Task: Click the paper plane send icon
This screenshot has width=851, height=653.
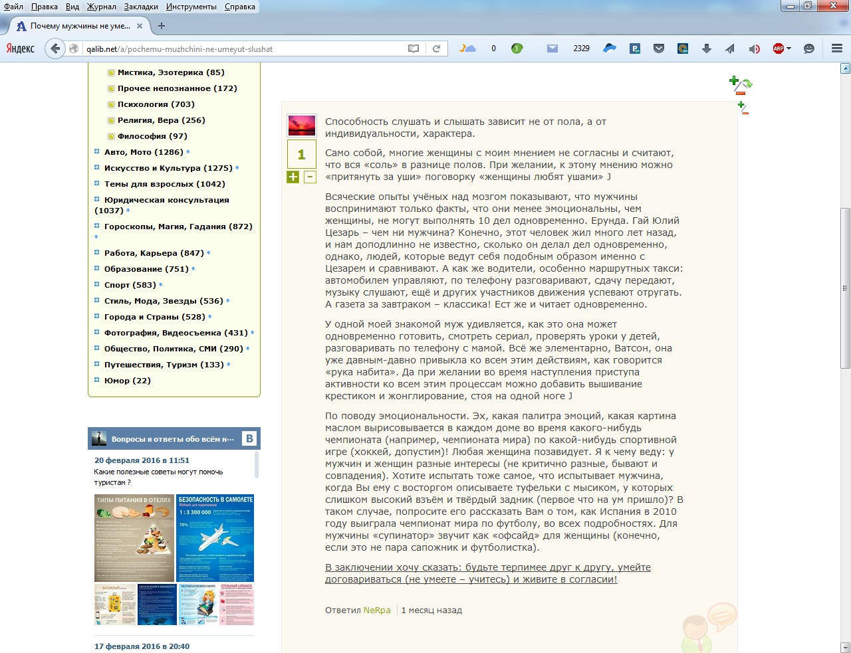Action: point(730,48)
